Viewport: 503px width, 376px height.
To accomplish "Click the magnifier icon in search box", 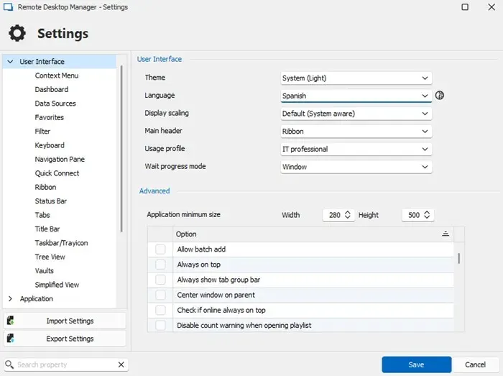I will coord(9,364).
